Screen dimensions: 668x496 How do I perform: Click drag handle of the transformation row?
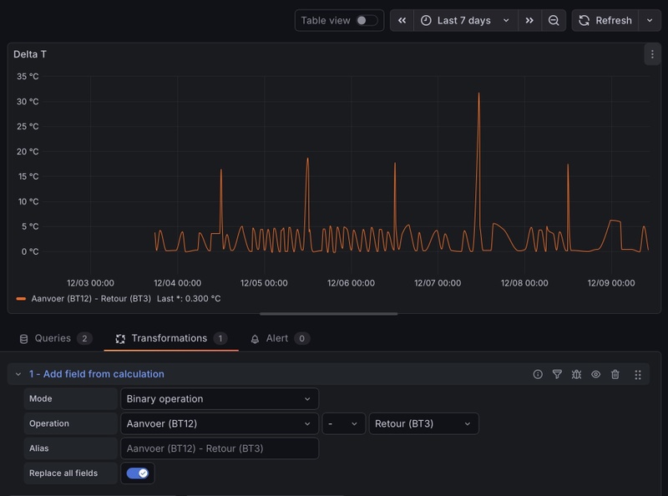coord(638,375)
